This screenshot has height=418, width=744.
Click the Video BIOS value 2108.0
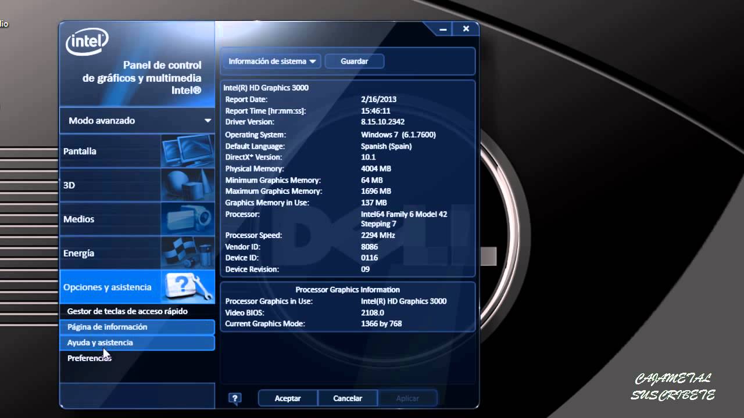[x=373, y=312]
